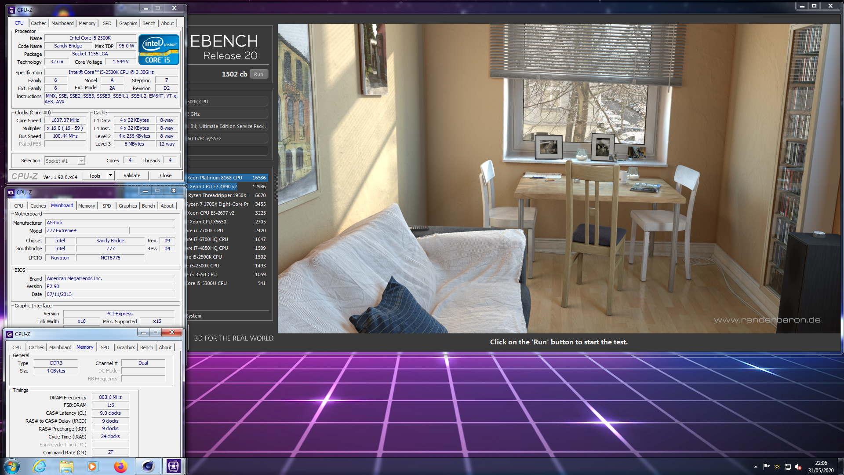Switch to CPU tab in Mainboard CPU-Z window
Viewport: 844px width, 475px height.
pos(18,206)
